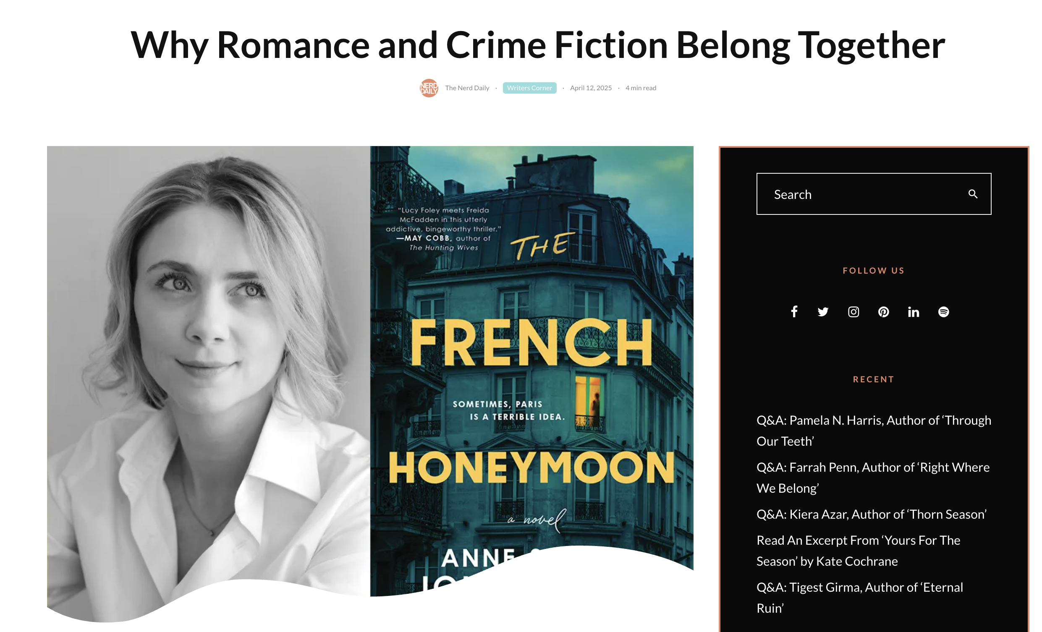
Task: Open the Twitter bird icon
Action: 823,312
